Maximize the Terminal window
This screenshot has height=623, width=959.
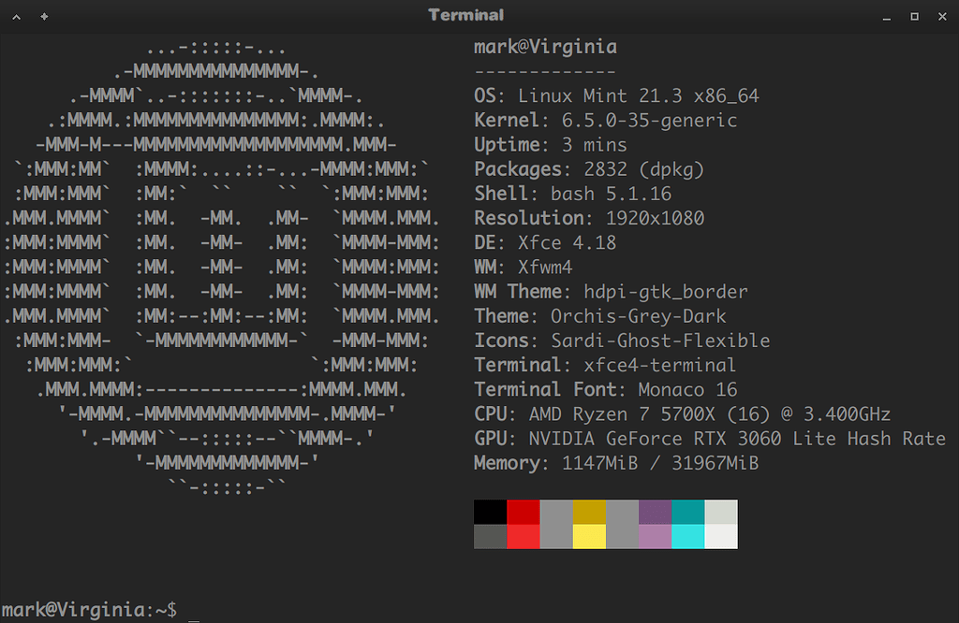point(914,16)
